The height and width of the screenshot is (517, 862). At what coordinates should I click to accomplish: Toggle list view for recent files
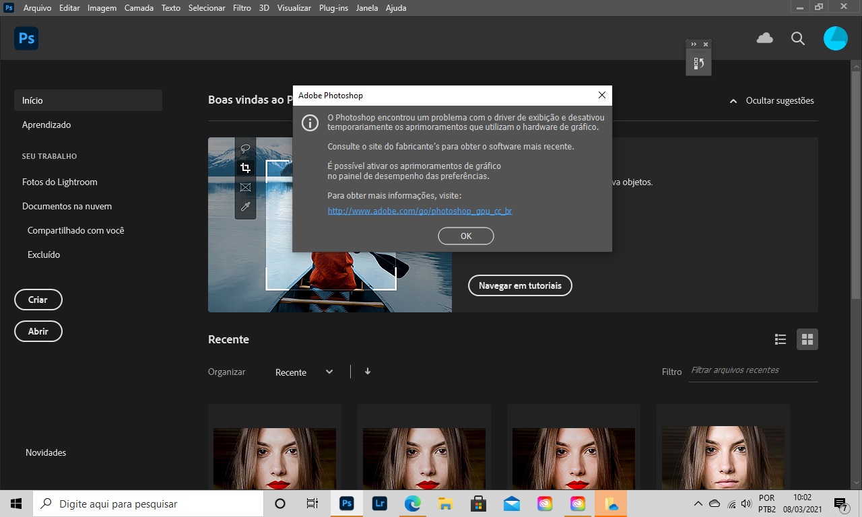(781, 339)
